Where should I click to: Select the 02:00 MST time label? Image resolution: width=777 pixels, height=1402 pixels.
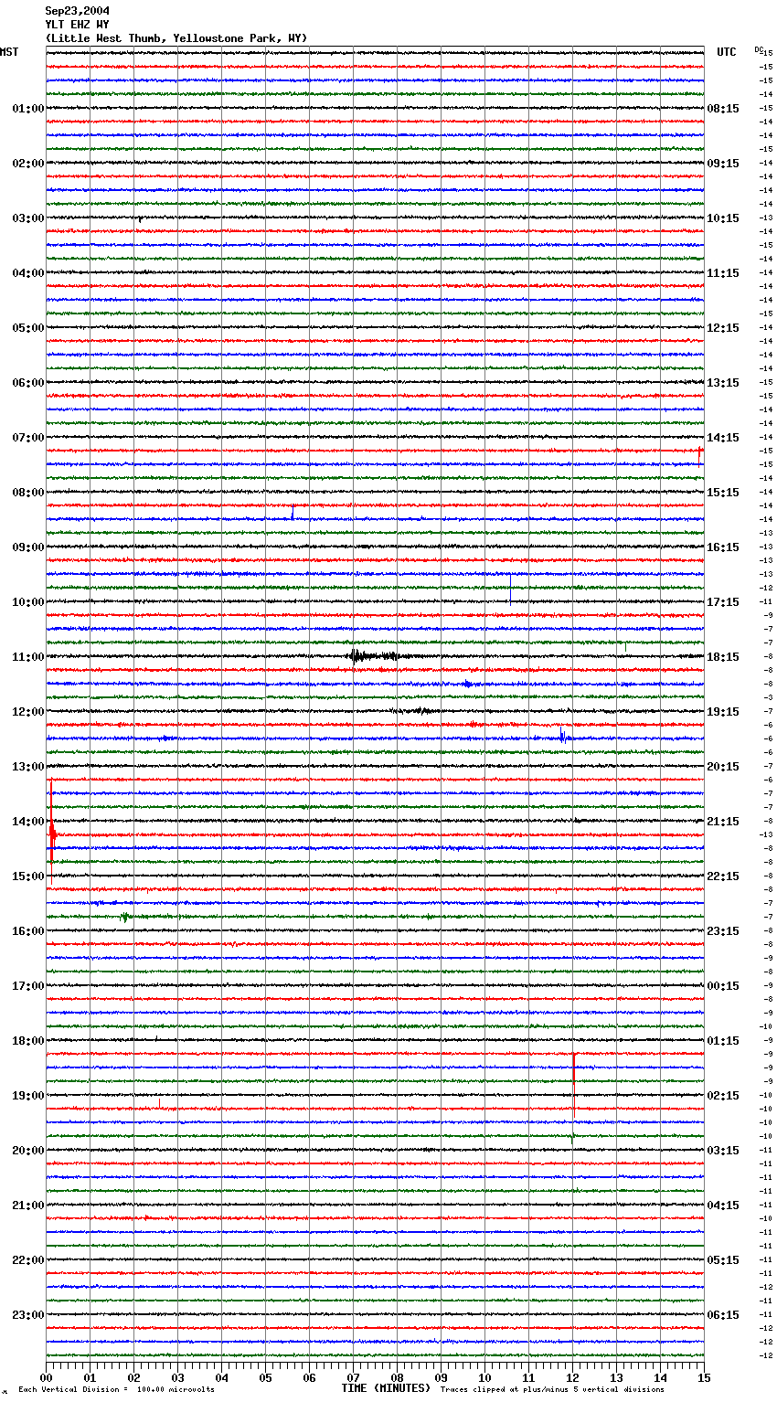pyautogui.click(x=28, y=164)
